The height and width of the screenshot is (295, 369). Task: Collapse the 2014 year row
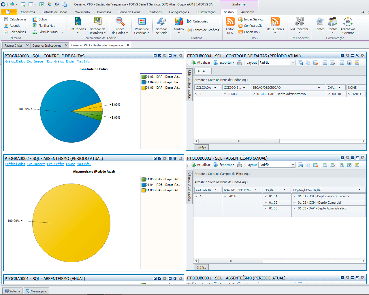click(225, 196)
